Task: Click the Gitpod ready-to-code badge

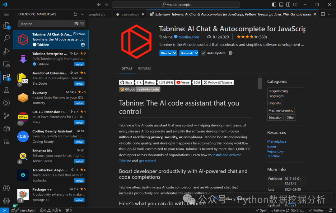Action: [140, 89]
